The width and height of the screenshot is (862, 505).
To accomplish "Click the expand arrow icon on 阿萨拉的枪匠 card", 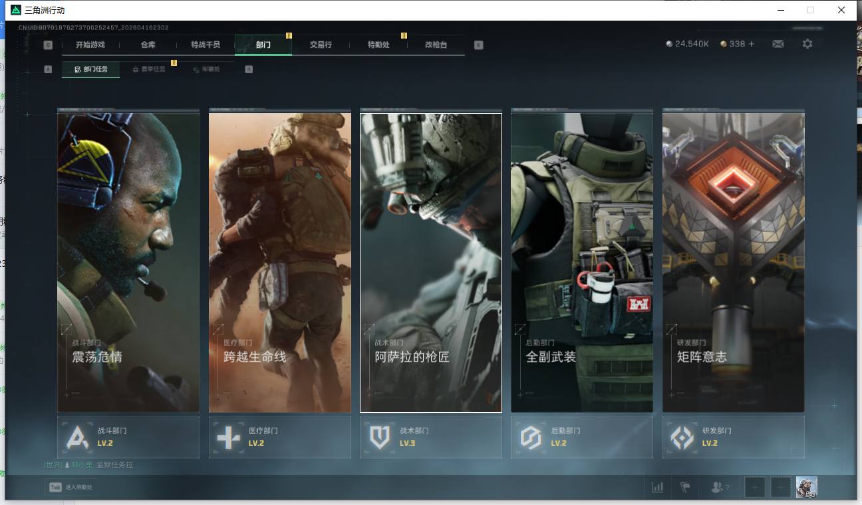I will click(x=369, y=329).
